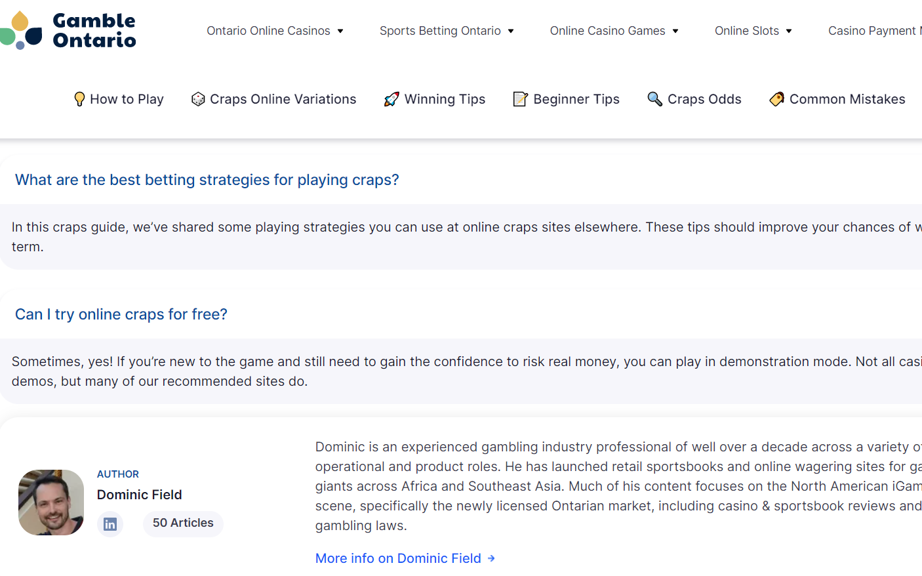Click the magnifier icon for Craps Odds
This screenshot has height=576, width=922.
(x=654, y=99)
